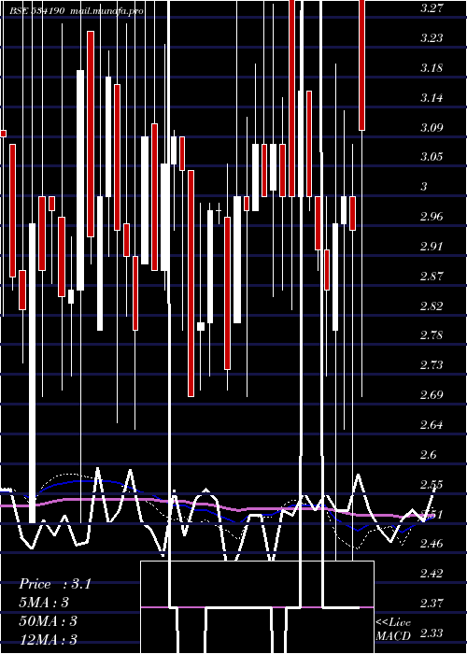
Task: Click the 12MA : 3 legend entry
Action: point(48,639)
